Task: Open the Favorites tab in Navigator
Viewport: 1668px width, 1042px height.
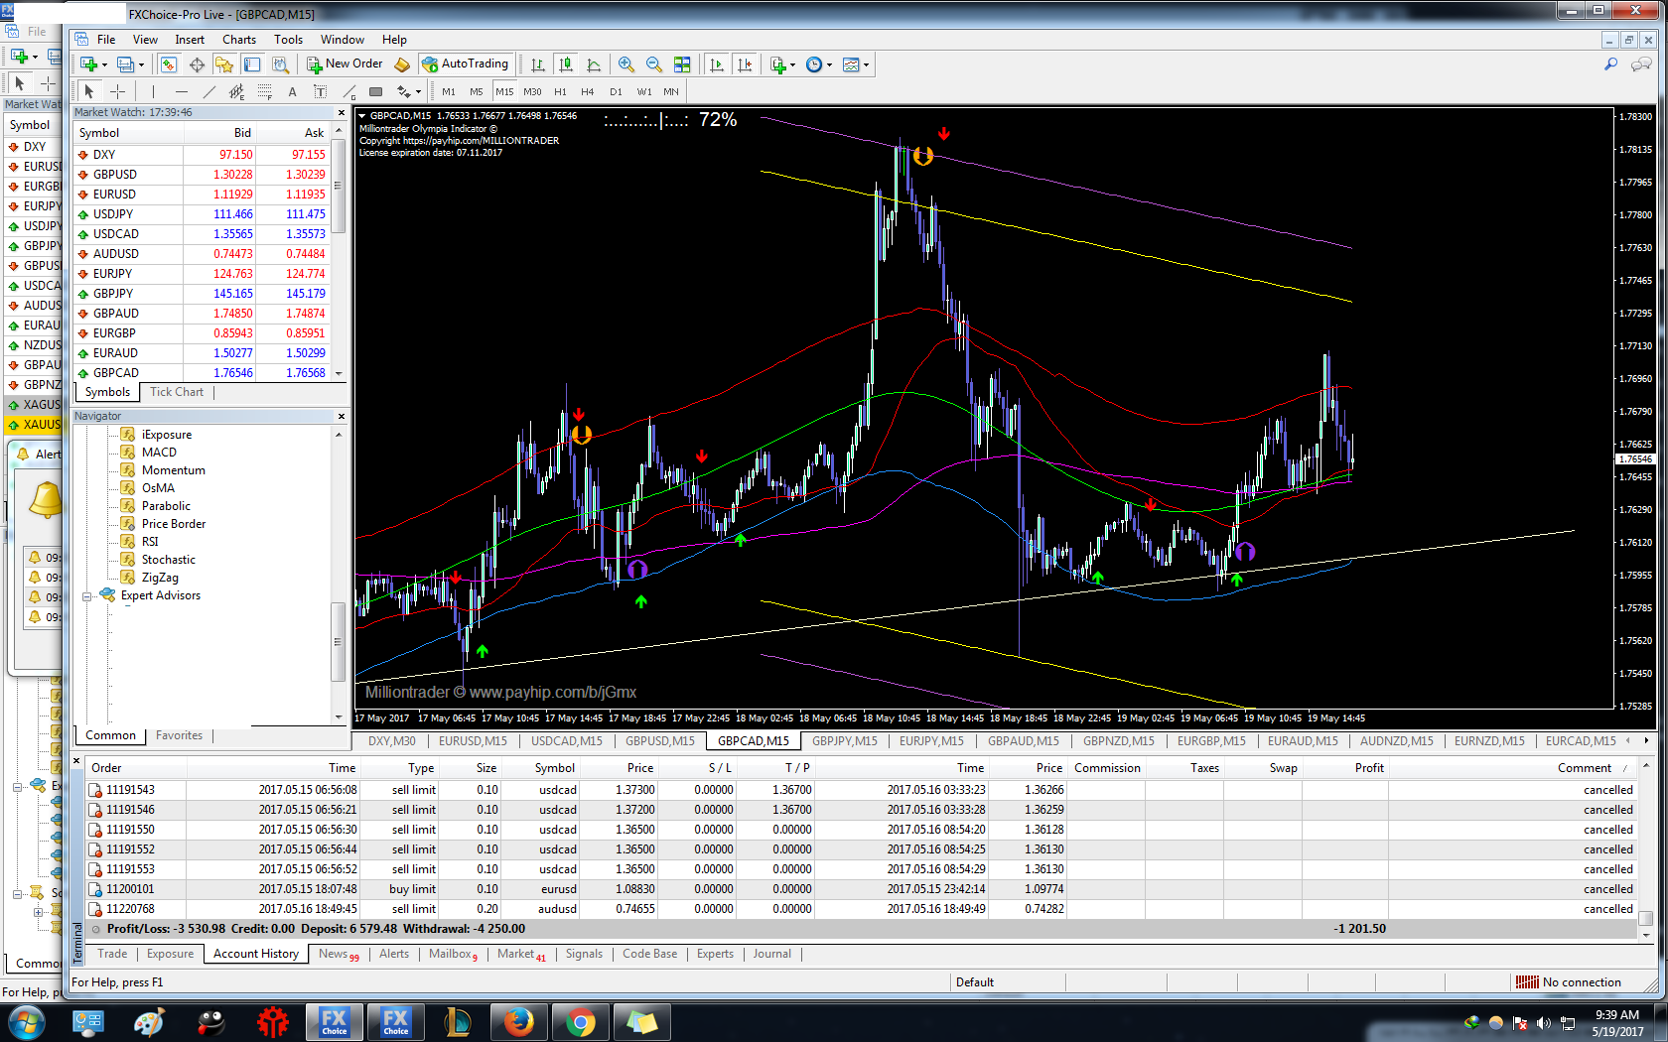Action: point(179,735)
